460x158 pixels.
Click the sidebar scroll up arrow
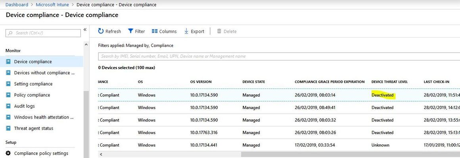tap(86, 45)
